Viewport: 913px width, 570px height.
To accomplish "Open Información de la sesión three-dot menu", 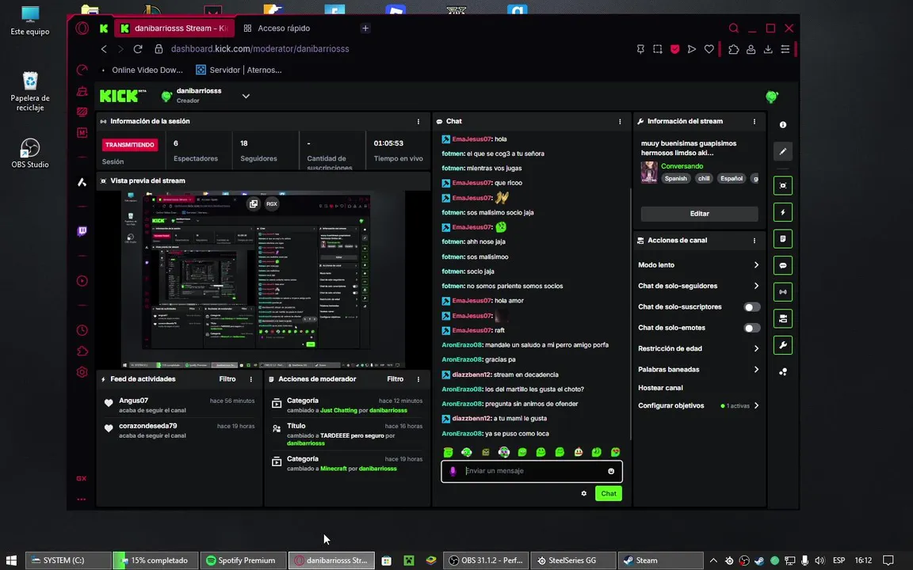I will point(418,122).
